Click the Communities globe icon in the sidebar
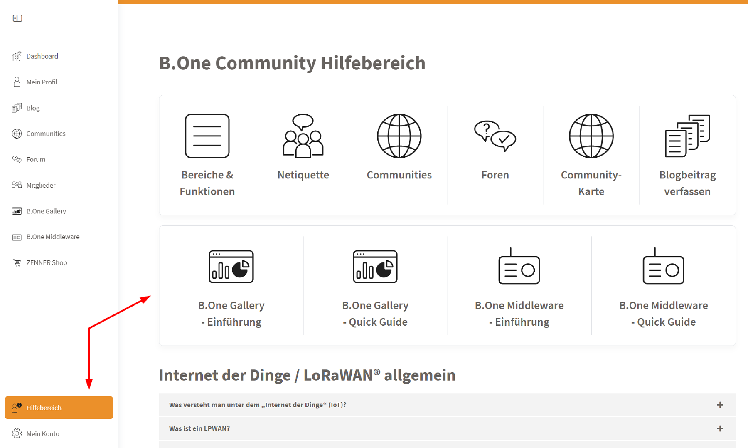This screenshot has height=448, width=748. pyautogui.click(x=17, y=134)
